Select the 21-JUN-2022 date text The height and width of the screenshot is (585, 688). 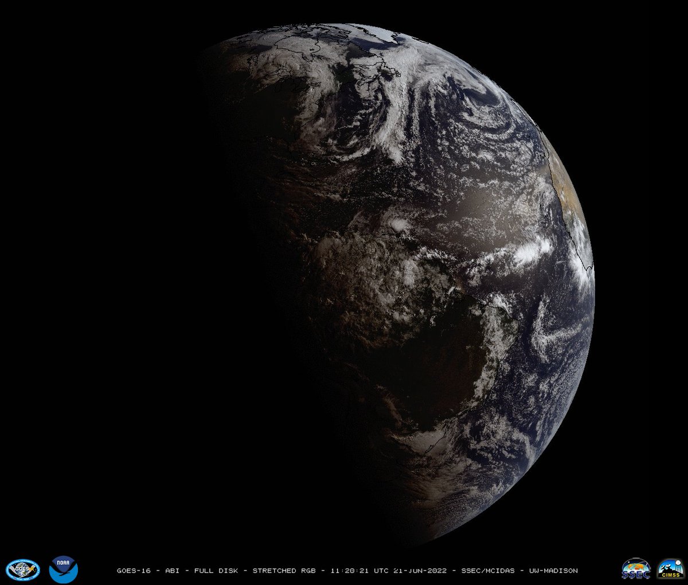tap(420, 570)
